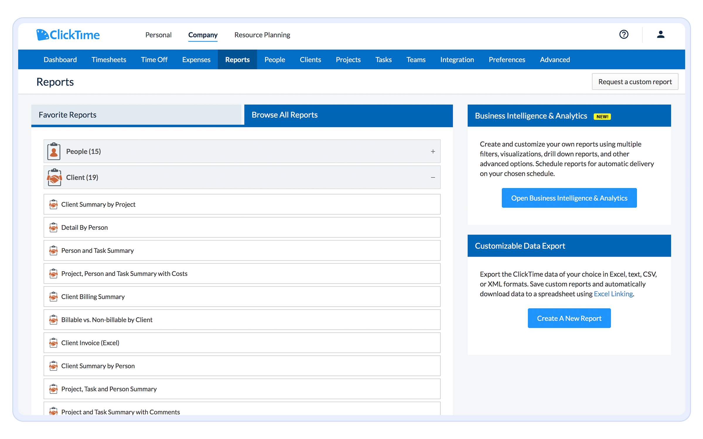Go to the Resource Planning section
This screenshot has width=703, height=439.
(262, 35)
